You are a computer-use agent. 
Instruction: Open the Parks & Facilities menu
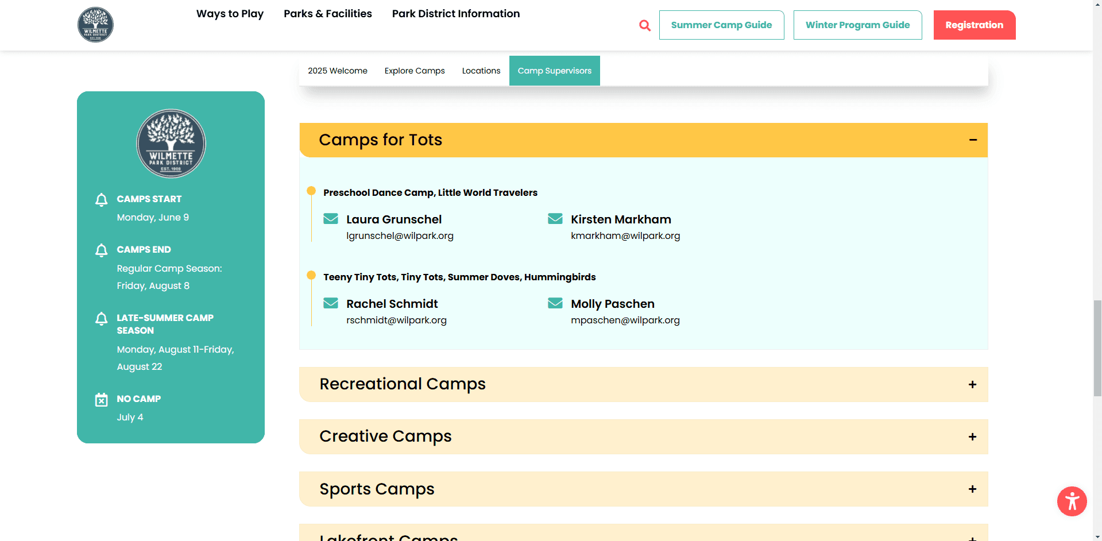click(327, 14)
